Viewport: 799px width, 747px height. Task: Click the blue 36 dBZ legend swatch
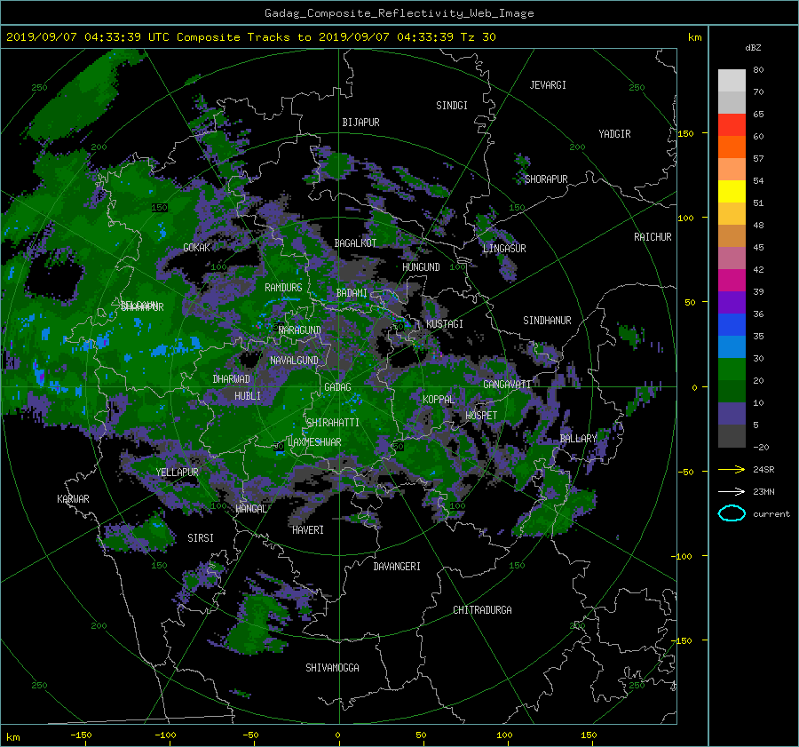click(x=732, y=325)
